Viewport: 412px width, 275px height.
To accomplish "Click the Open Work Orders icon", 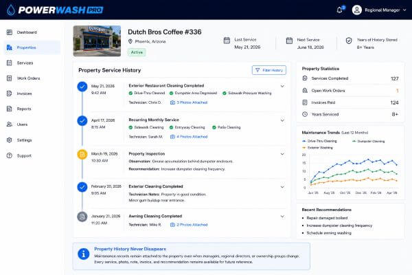I will click(x=305, y=90).
